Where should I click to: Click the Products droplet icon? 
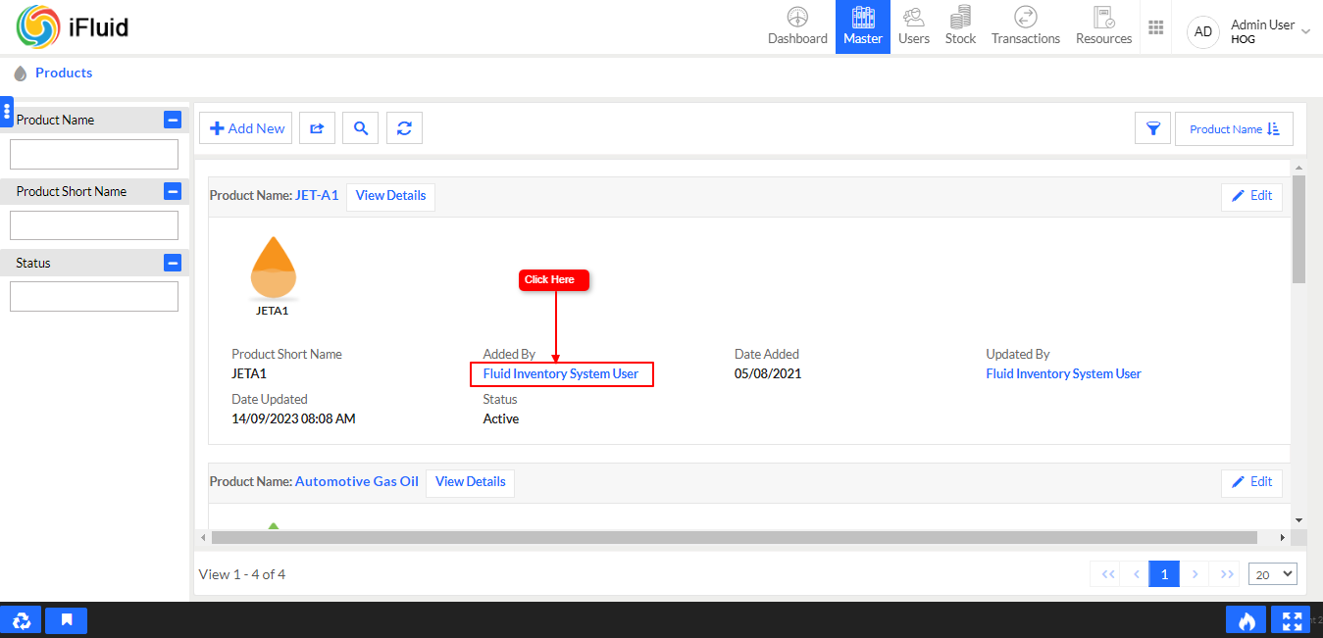point(21,74)
